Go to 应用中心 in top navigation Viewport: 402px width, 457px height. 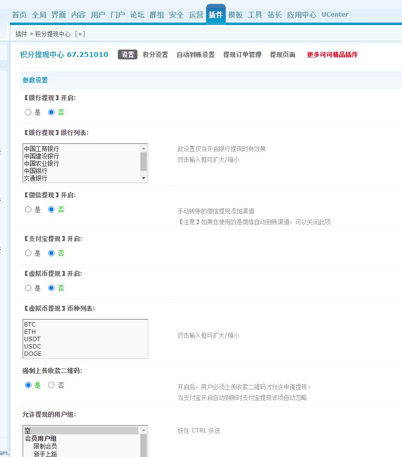[301, 15]
